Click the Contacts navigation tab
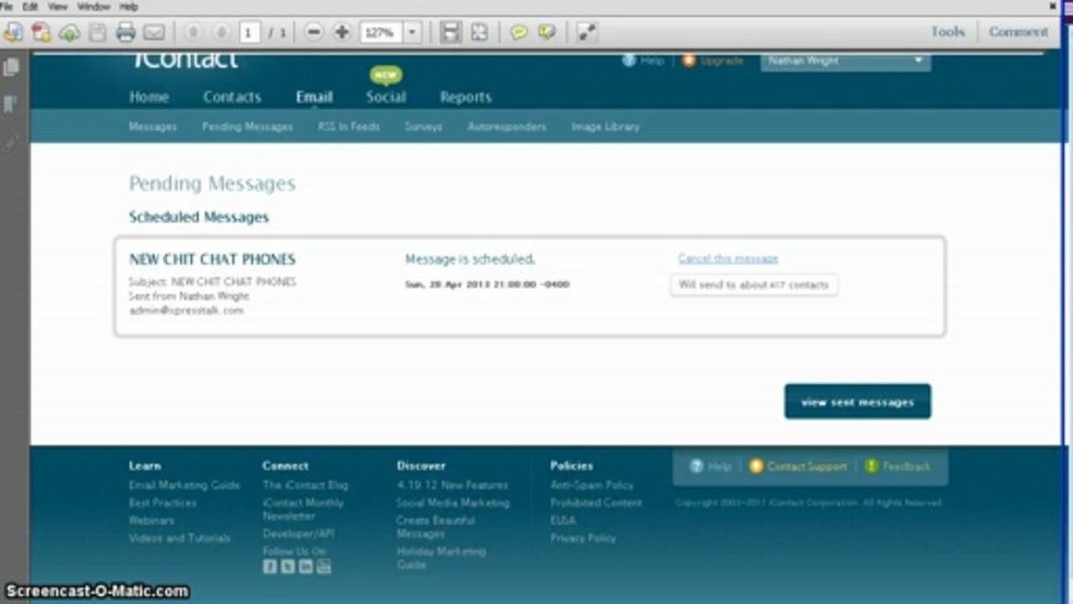The height and width of the screenshot is (604, 1073). point(232,96)
